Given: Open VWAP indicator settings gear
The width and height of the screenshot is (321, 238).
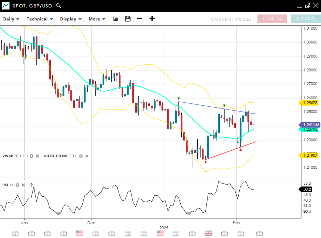Looking at the screenshot, I should [x=32, y=156].
